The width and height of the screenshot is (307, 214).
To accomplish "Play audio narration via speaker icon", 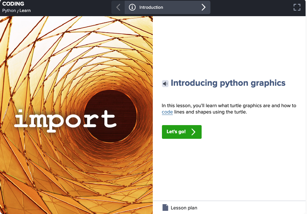I will tap(165, 84).
